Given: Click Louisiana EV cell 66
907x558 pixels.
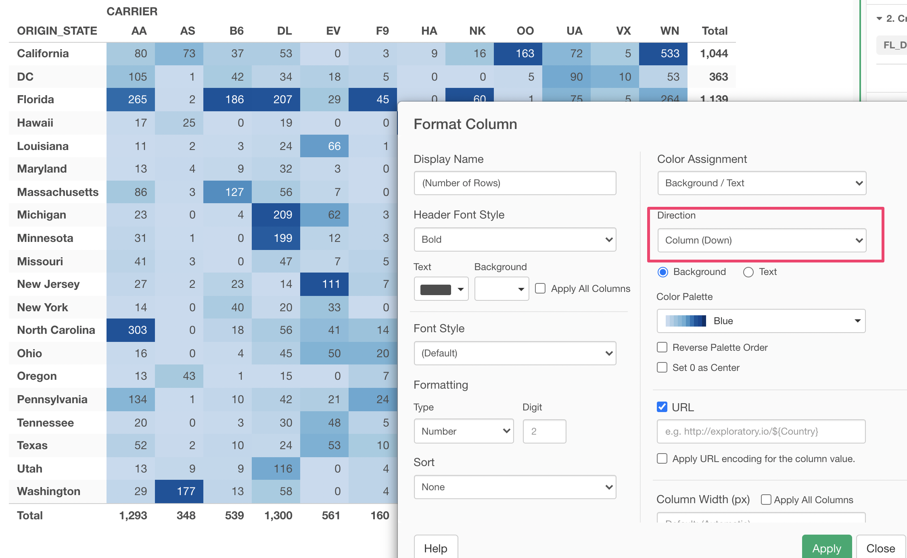Looking at the screenshot, I should click(x=324, y=146).
